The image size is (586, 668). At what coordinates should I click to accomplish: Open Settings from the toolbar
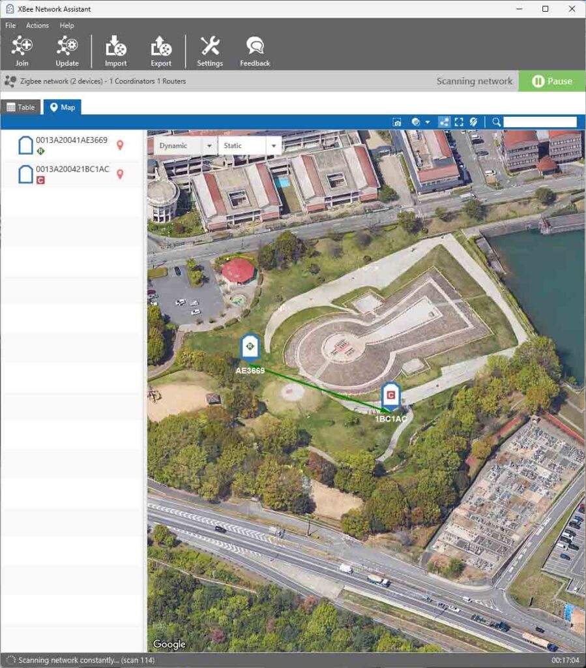pyautogui.click(x=210, y=51)
